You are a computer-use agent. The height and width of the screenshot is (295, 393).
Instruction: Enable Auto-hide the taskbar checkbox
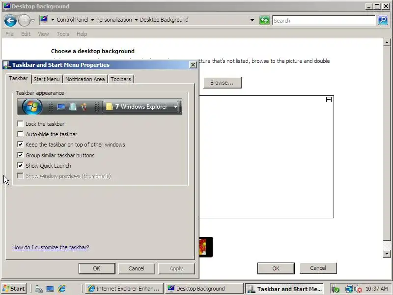pyautogui.click(x=20, y=134)
